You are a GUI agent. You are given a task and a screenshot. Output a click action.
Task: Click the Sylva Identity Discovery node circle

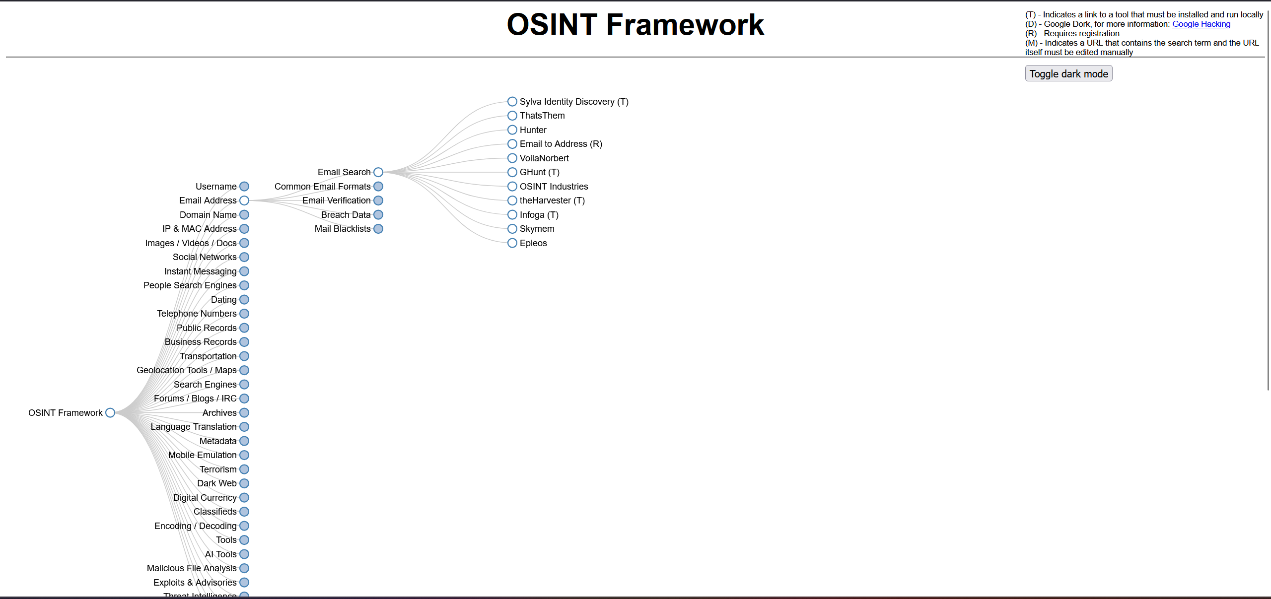pyautogui.click(x=512, y=102)
